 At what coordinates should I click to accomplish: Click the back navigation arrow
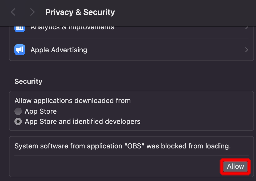[13, 12]
